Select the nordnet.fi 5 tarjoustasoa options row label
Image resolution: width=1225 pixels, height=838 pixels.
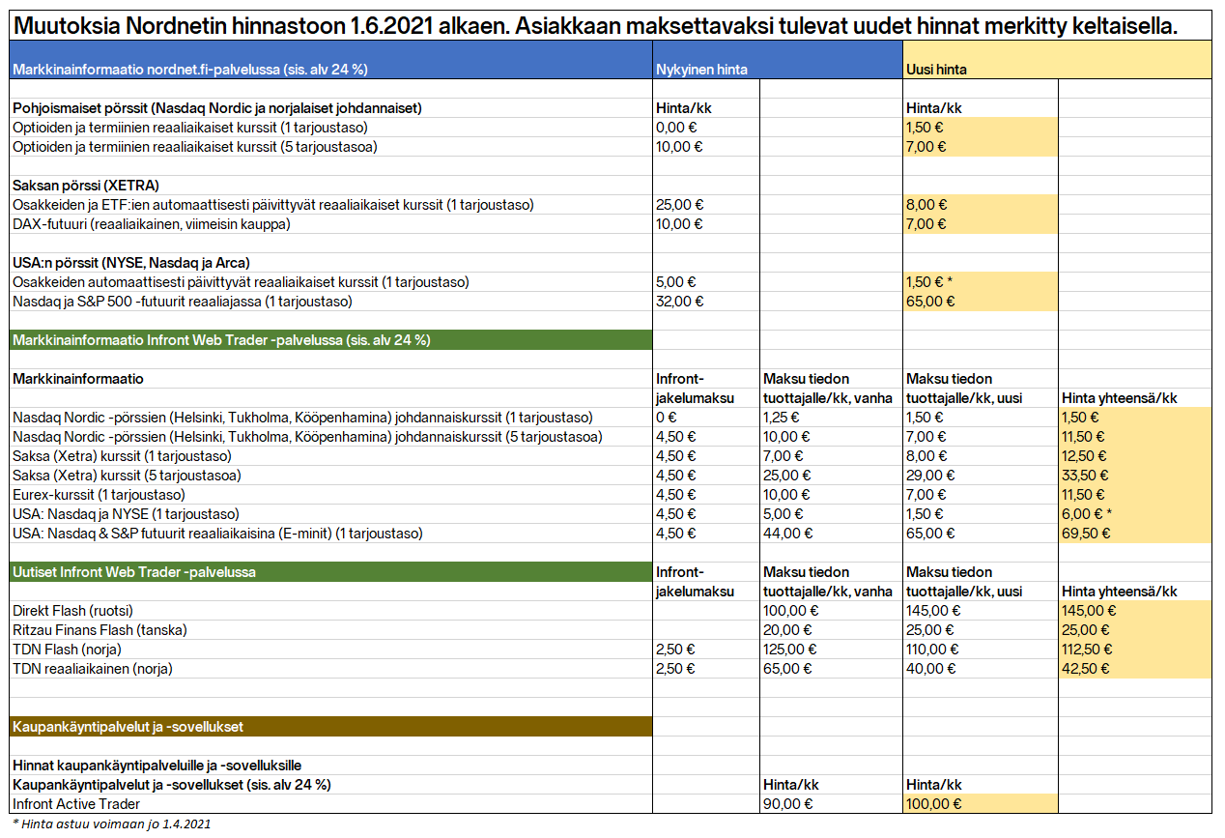pyautogui.click(x=194, y=147)
